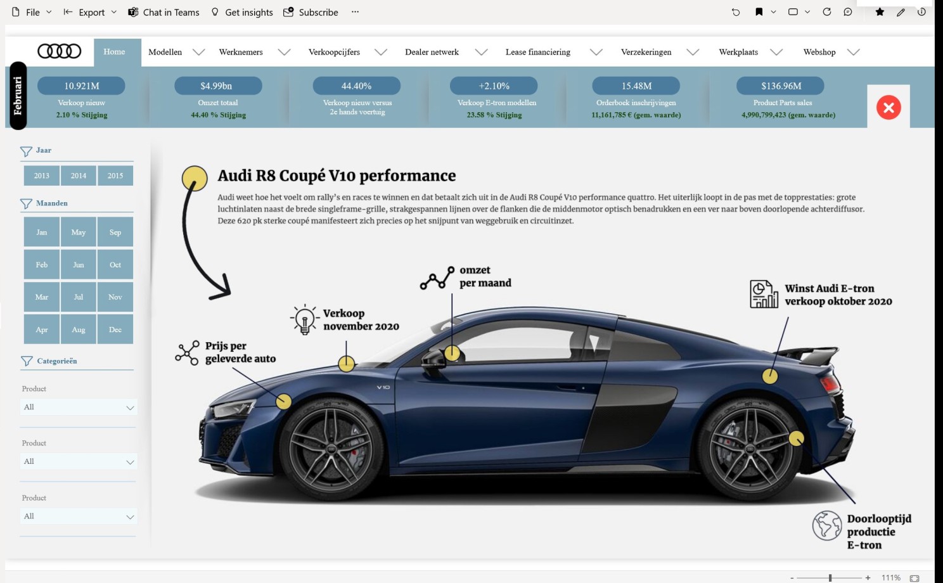Click the yellow hotspot on the hood
The width and height of the screenshot is (943, 583).
click(346, 364)
